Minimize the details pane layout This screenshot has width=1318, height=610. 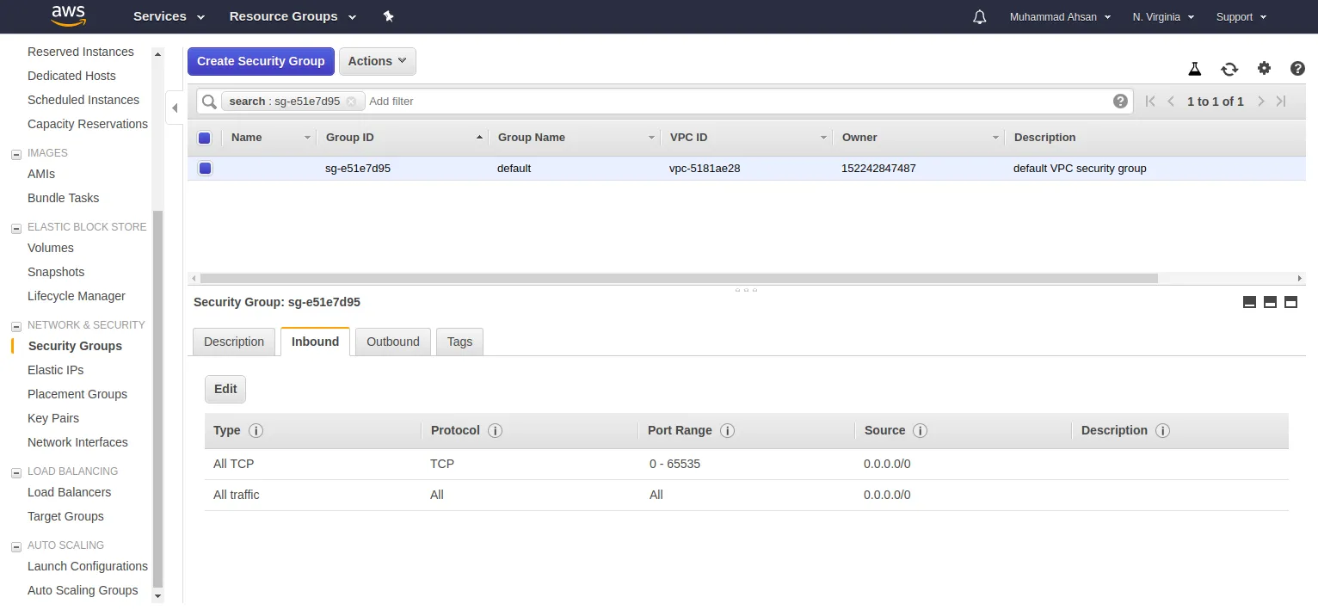point(1250,302)
